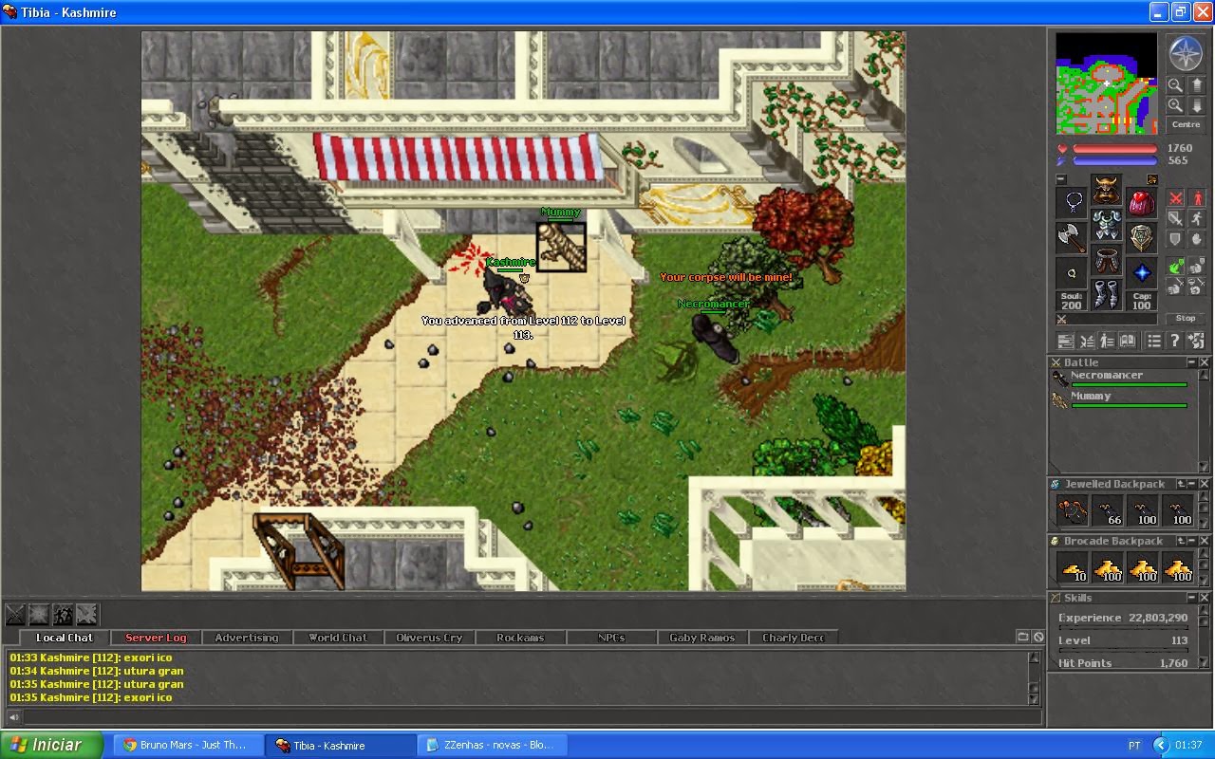Collapse the Jewelled Backpack panel
Image resolution: width=1215 pixels, height=759 pixels.
pyautogui.click(x=1191, y=484)
